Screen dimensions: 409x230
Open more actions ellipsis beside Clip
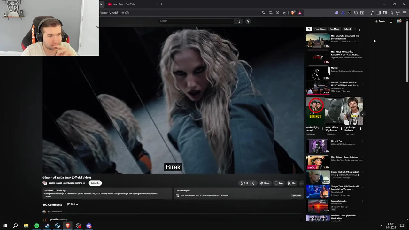click(x=301, y=183)
